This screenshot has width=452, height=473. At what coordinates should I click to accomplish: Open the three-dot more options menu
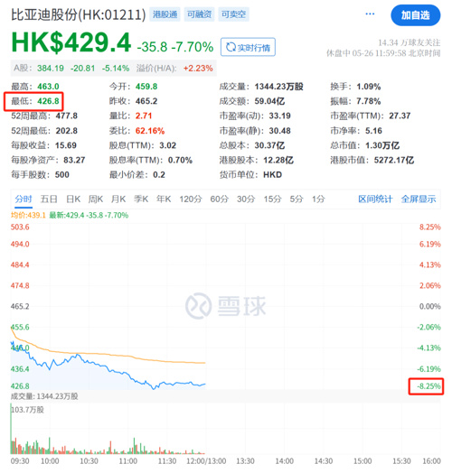(370, 14)
